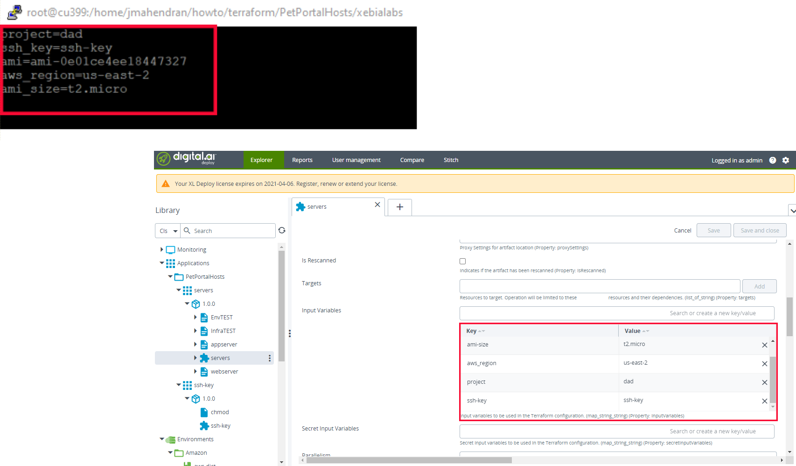Open the Stitch menu

[451, 160]
